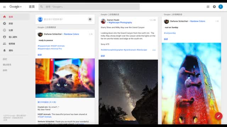The width and height of the screenshot is (227, 127).
Task: Add a photo with the camera icon
Action: (90, 19)
